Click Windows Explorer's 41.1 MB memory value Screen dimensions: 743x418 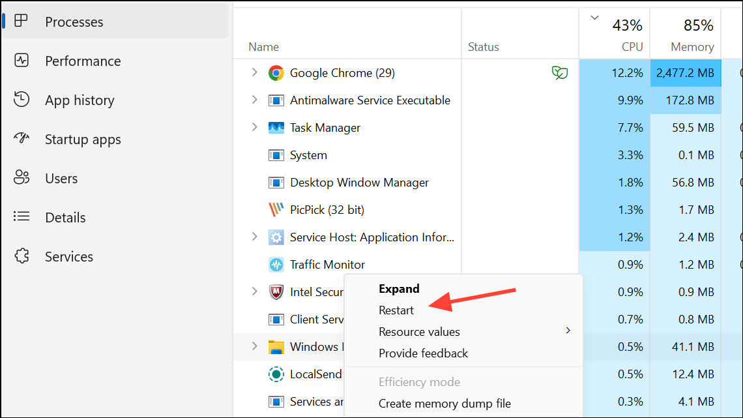click(693, 347)
